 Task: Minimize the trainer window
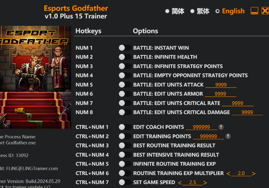(x=254, y=11)
